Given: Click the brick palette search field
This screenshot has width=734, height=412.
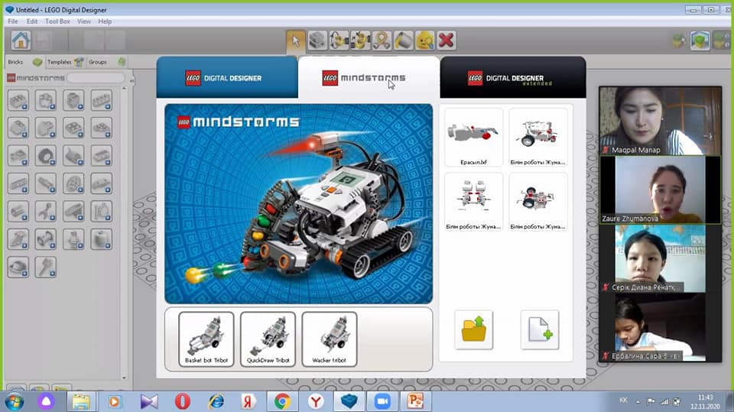Looking at the screenshot, I should point(96,78).
